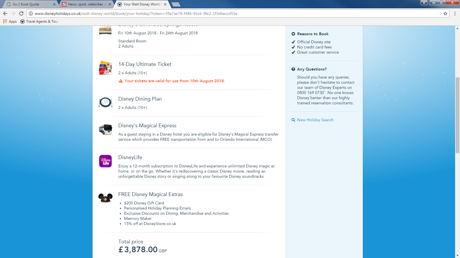
Task: Close the Your Walt Disney World tab
Action: click(x=165, y=4)
